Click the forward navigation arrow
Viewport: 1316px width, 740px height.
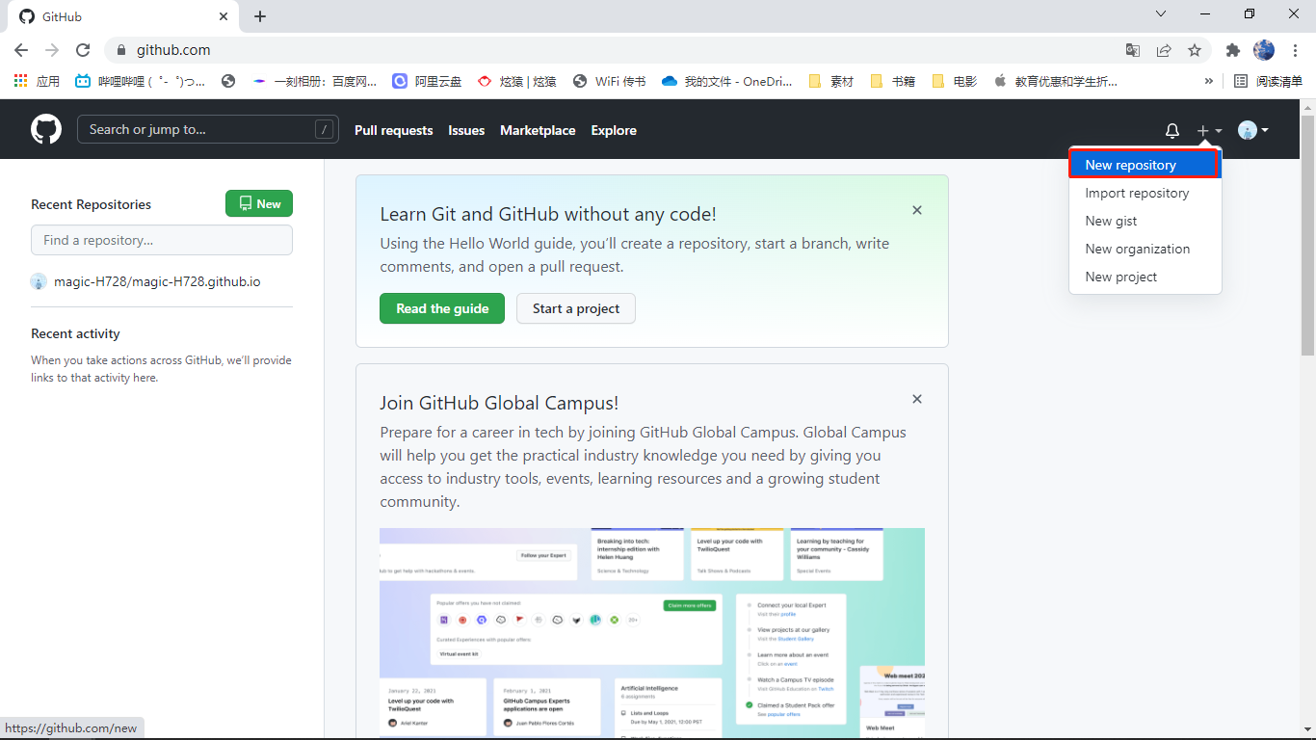point(52,50)
